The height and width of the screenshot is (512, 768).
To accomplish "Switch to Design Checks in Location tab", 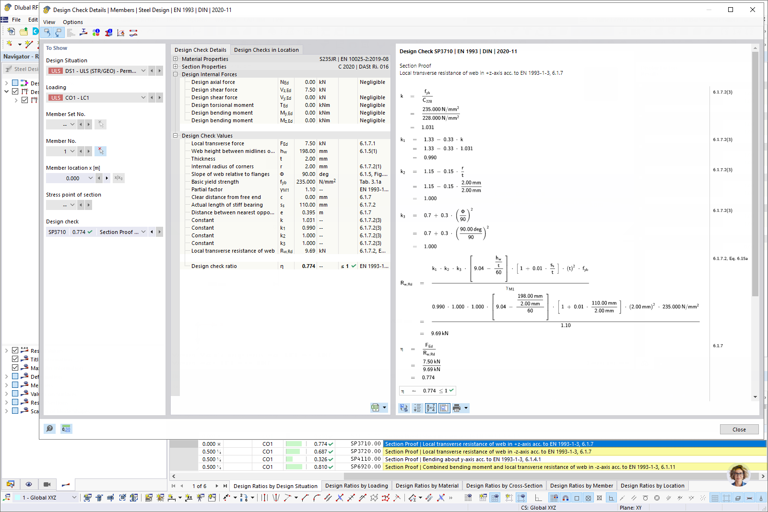I will click(x=267, y=49).
